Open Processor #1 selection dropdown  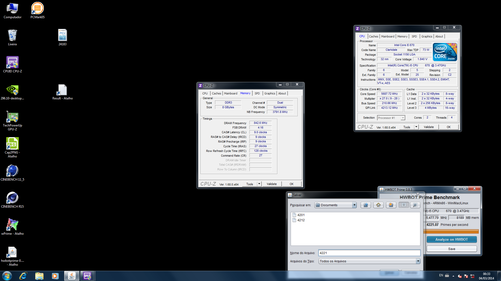coord(403,118)
